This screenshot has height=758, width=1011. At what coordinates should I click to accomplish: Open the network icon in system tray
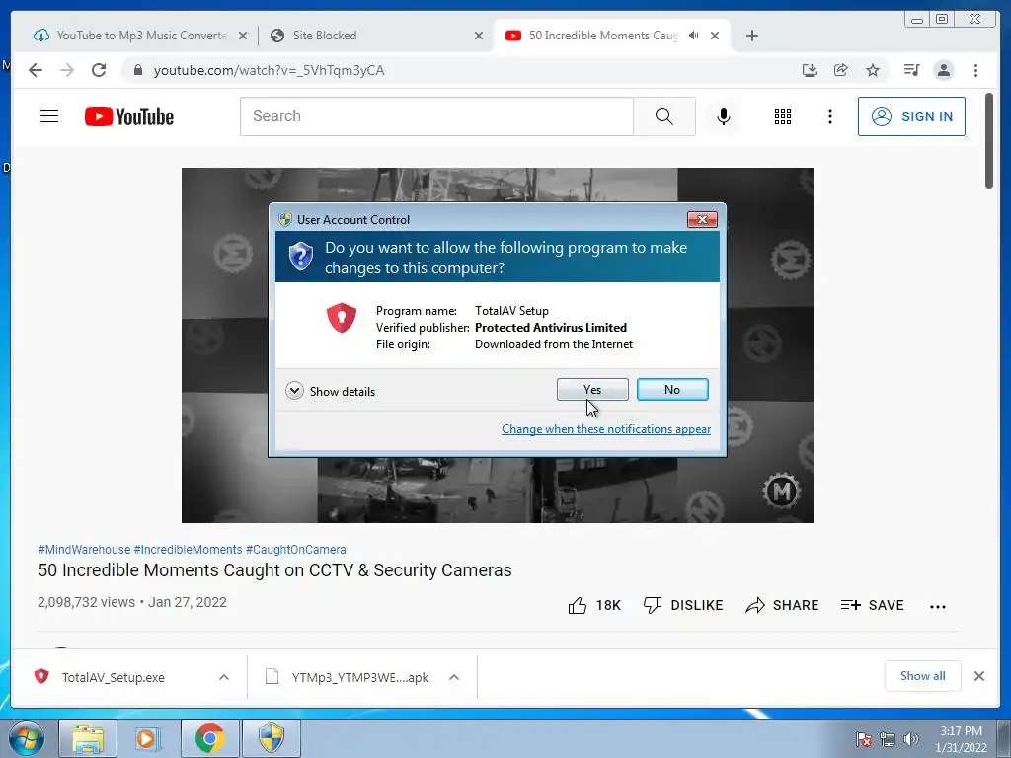(x=888, y=739)
